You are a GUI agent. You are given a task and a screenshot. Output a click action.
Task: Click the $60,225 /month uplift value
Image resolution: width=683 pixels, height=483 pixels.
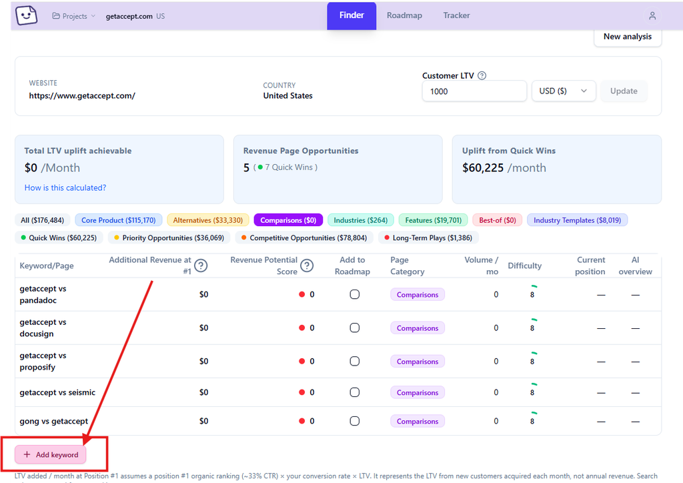pyautogui.click(x=504, y=167)
